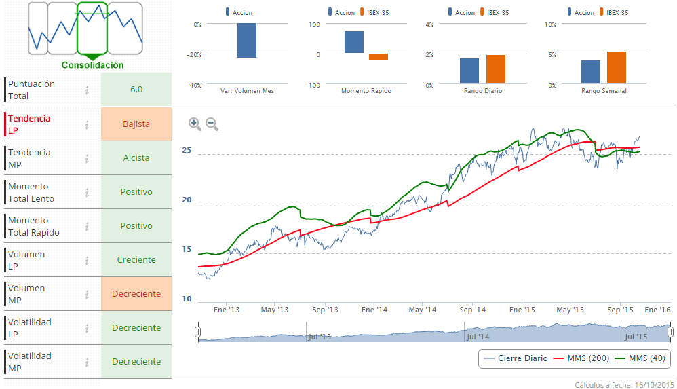This screenshot has height=389, width=677.
Task: Click the zoom in magnifier icon
Action: 195,124
